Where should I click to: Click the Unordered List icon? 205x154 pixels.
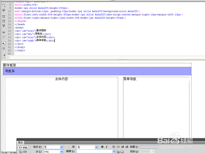(x=114, y=147)
